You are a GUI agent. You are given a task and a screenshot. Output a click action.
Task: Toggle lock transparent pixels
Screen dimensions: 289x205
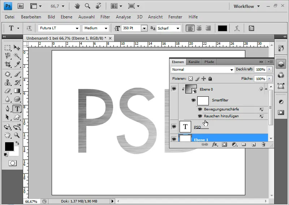pos(190,79)
